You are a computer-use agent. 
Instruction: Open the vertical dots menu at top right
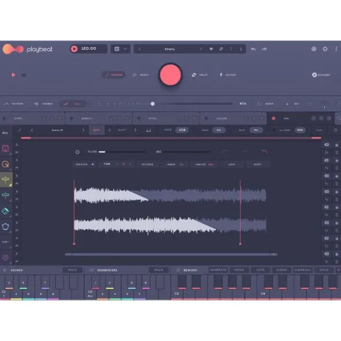point(336,49)
